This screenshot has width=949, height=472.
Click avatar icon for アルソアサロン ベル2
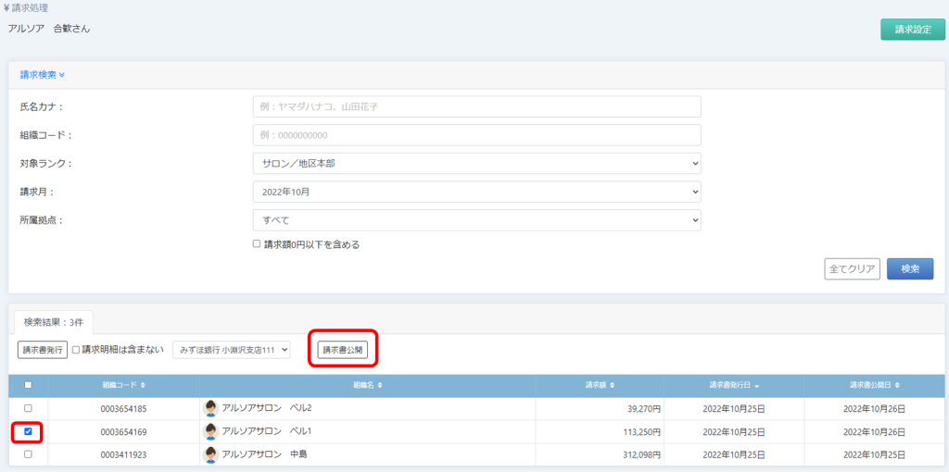click(211, 408)
